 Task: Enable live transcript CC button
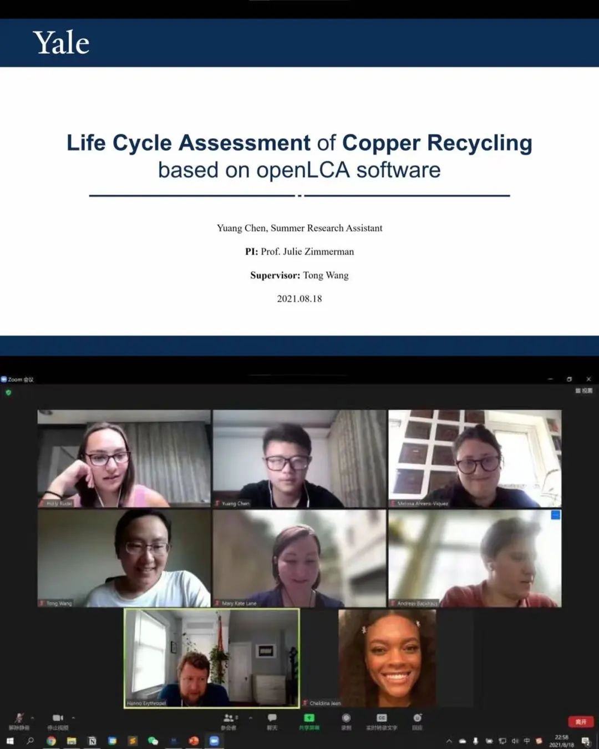(x=382, y=720)
